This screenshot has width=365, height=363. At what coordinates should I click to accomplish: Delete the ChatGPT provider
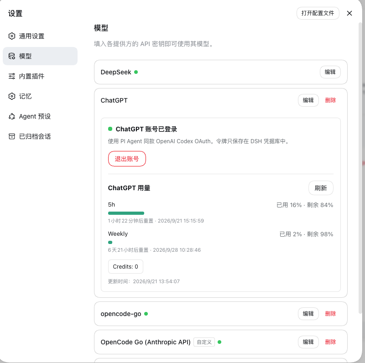pyautogui.click(x=330, y=100)
